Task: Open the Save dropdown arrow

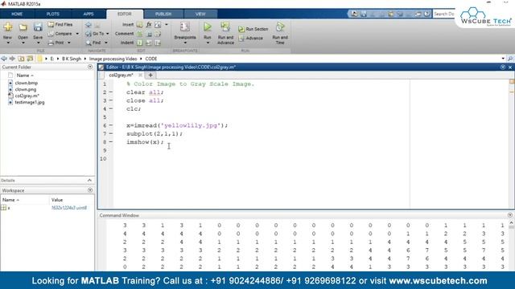Action: point(38,43)
